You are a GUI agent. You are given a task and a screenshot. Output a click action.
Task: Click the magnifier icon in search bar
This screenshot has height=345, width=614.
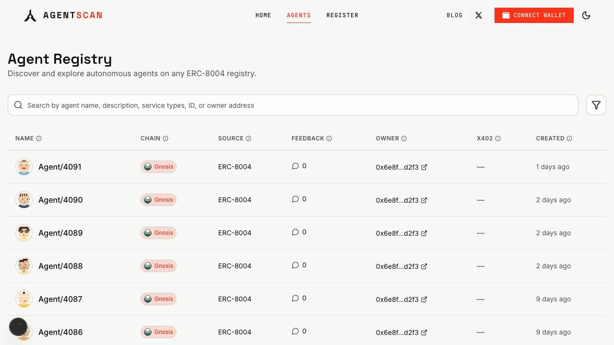click(x=18, y=105)
